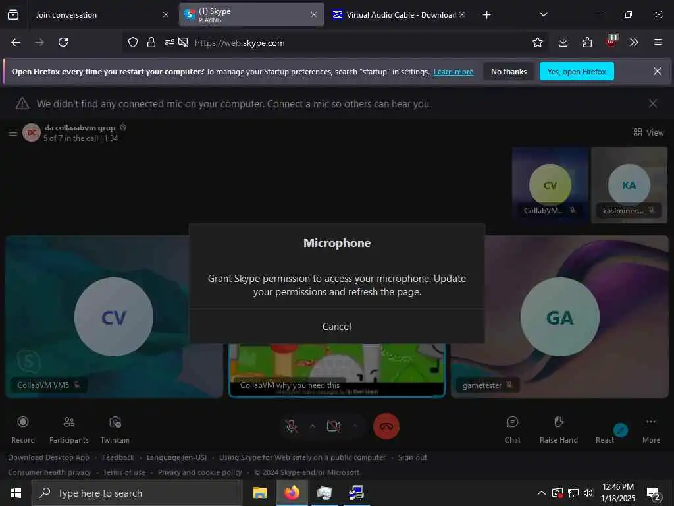674x506 pixels.
Task: Click blocked camera permission icon
Action: [x=183, y=42]
